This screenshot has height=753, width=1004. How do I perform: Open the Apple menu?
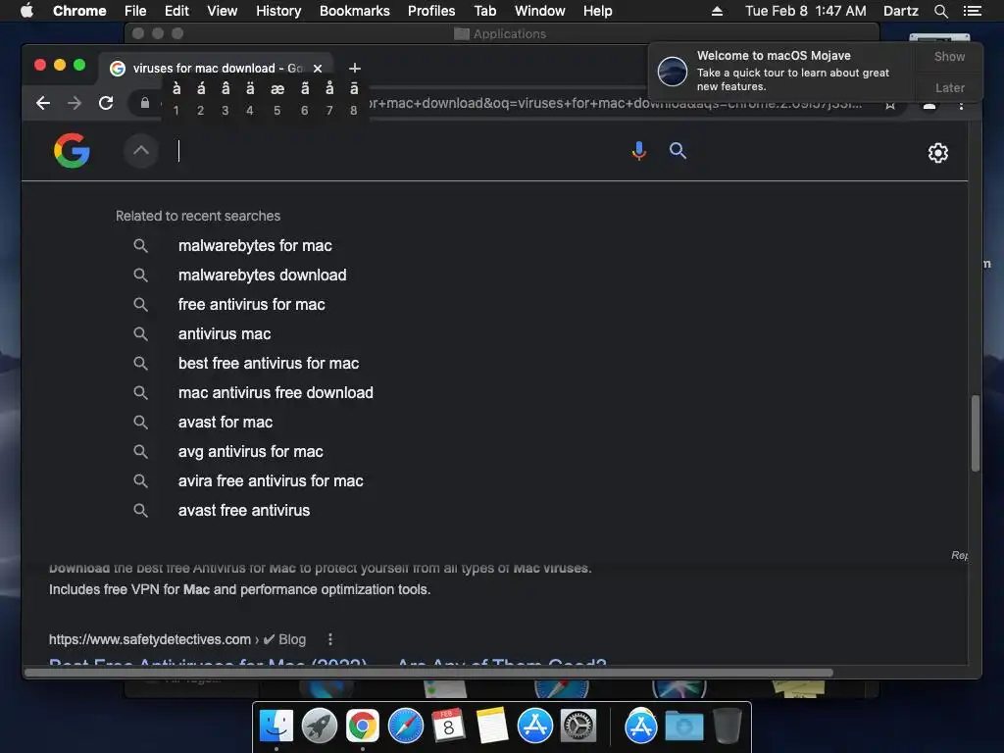(x=26, y=11)
